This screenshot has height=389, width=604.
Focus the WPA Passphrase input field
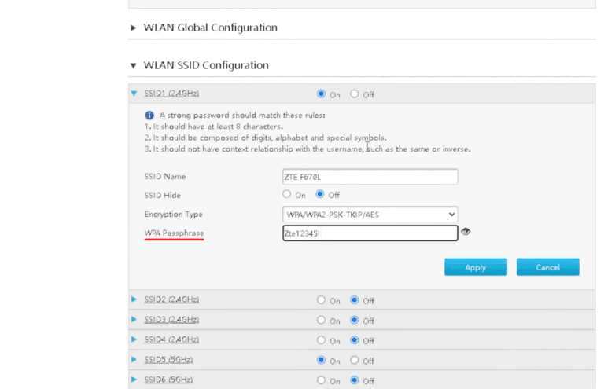pos(370,233)
